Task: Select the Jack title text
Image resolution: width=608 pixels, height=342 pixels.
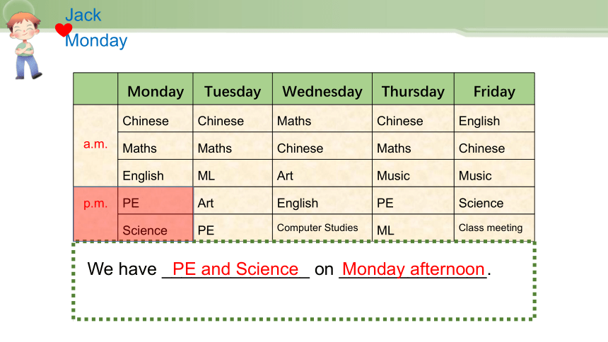Action: 83,15
